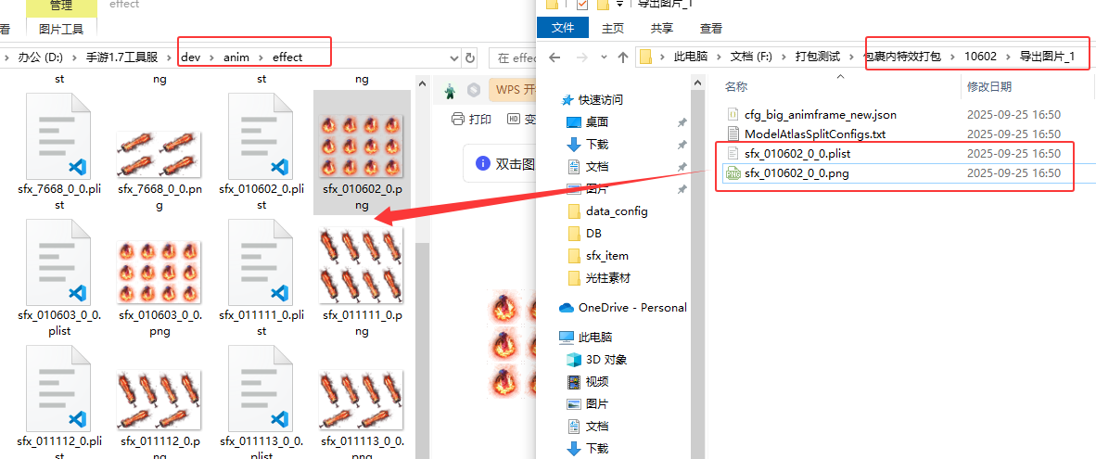Click the OneDrive - Personal cloud icon
Viewport: 1096px width, 459px height.
(x=567, y=308)
